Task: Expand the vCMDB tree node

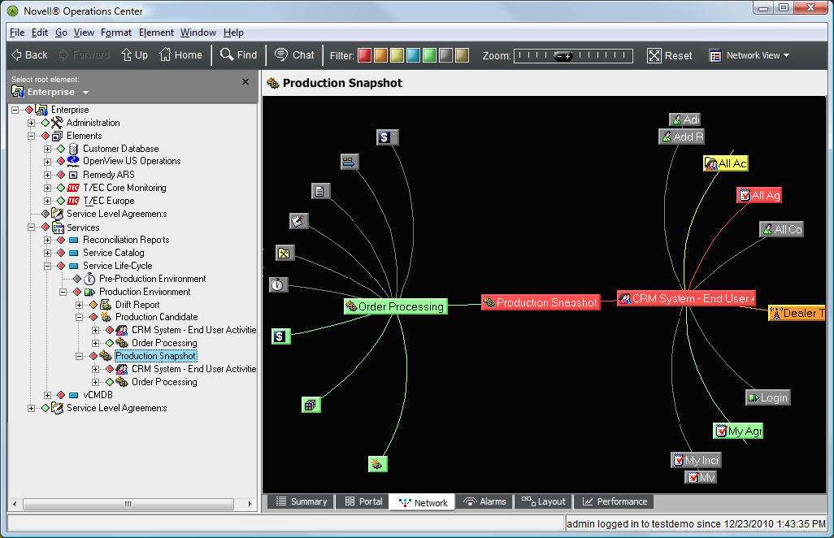Action: click(48, 396)
